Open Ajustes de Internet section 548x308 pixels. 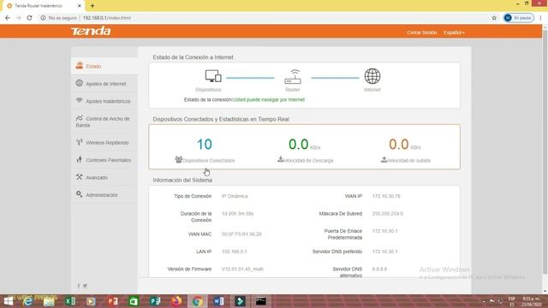104,84
